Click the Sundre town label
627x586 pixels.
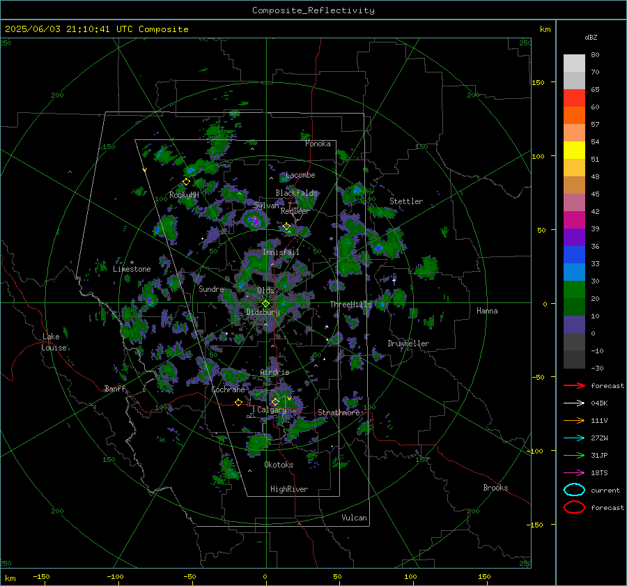tap(211, 288)
